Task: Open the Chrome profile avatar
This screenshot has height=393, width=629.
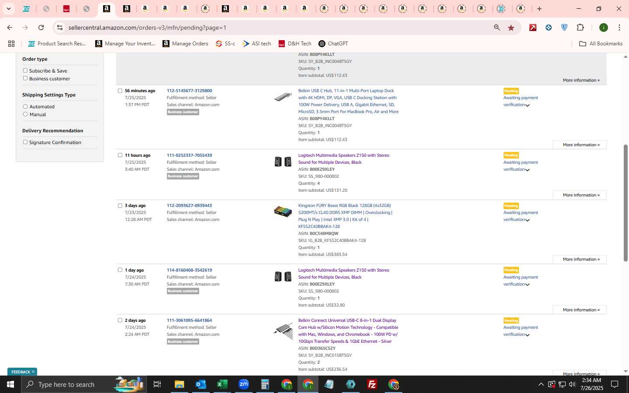Action: 604,28
